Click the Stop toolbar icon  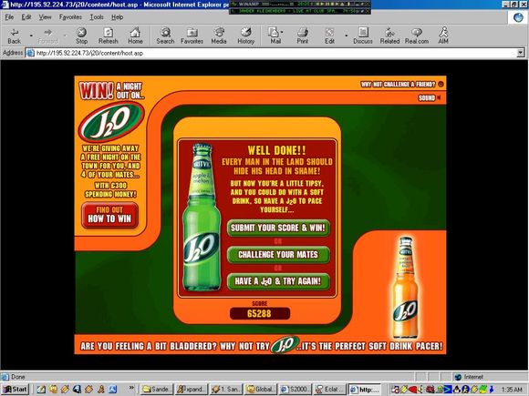click(x=81, y=36)
